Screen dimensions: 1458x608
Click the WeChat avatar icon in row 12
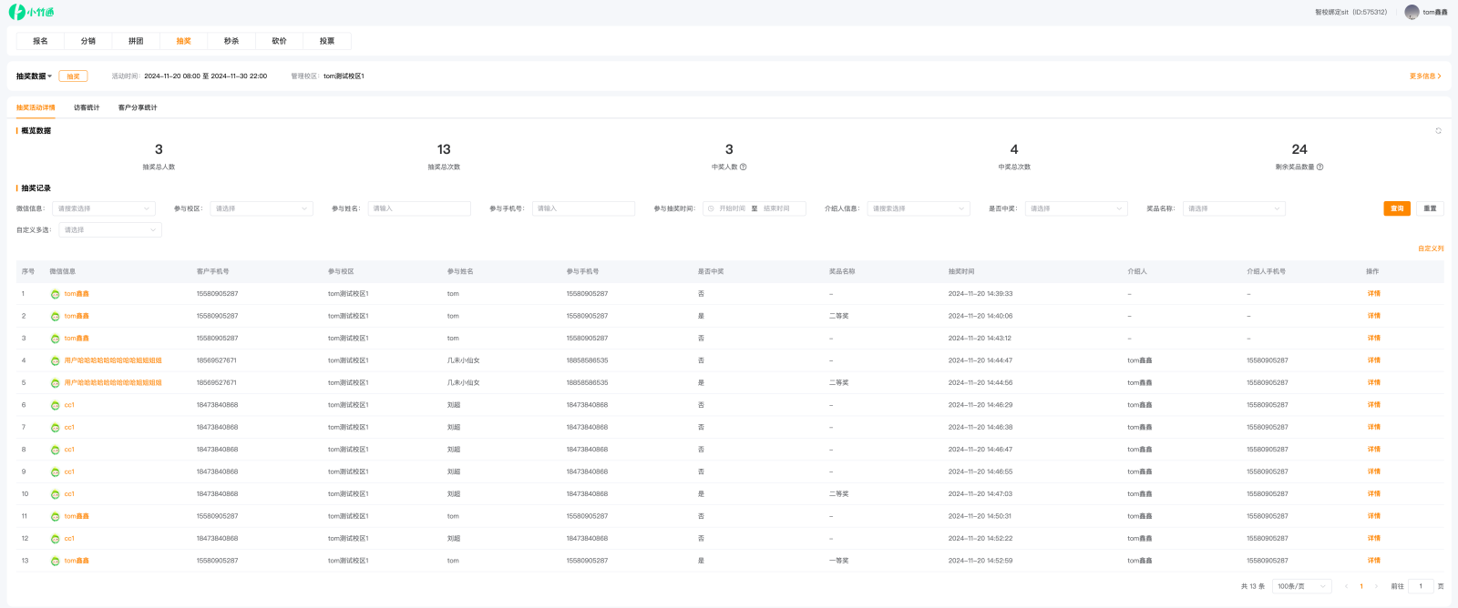pyautogui.click(x=55, y=540)
